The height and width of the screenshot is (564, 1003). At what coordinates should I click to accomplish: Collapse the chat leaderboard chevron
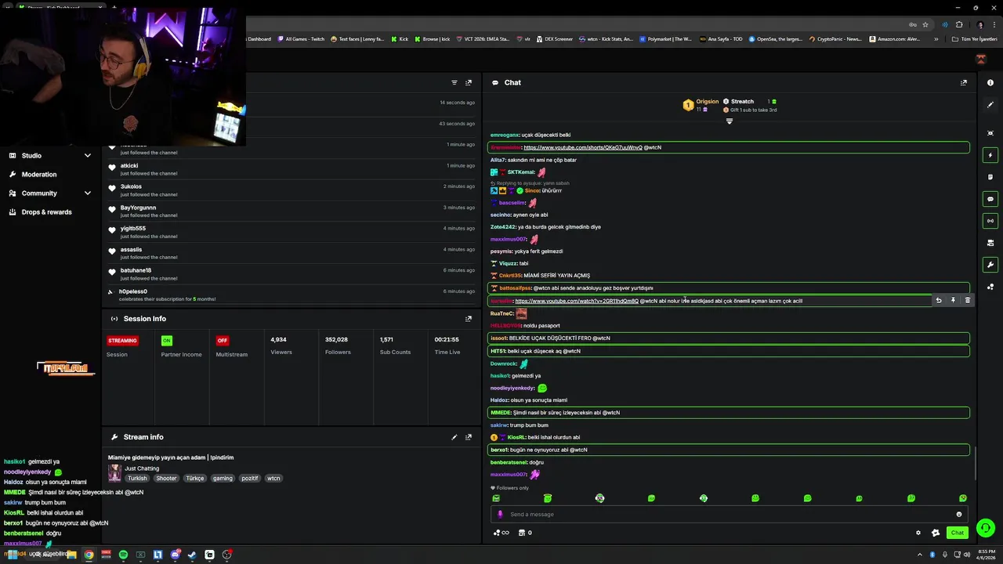[x=730, y=121]
